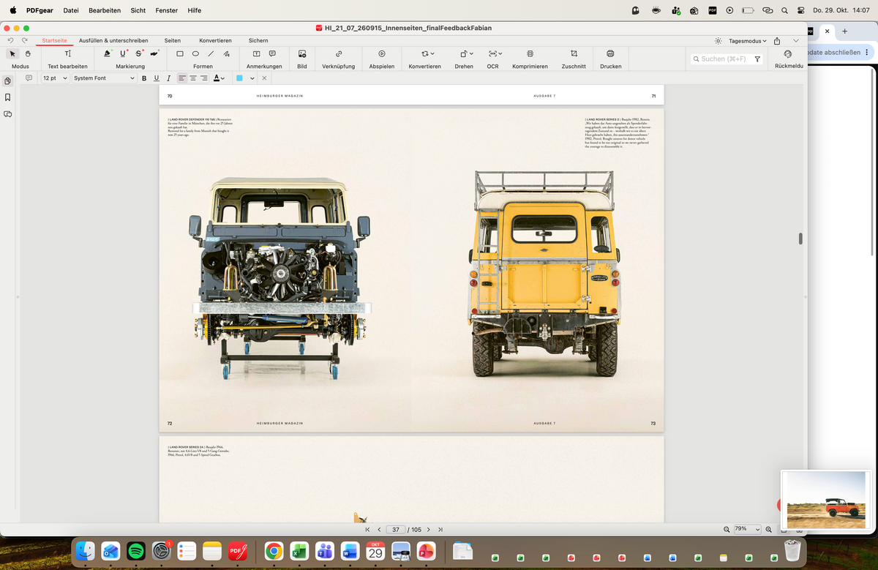The width and height of the screenshot is (878, 570).
Task: Enable center text alignment
Action: click(x=193, y=78)
